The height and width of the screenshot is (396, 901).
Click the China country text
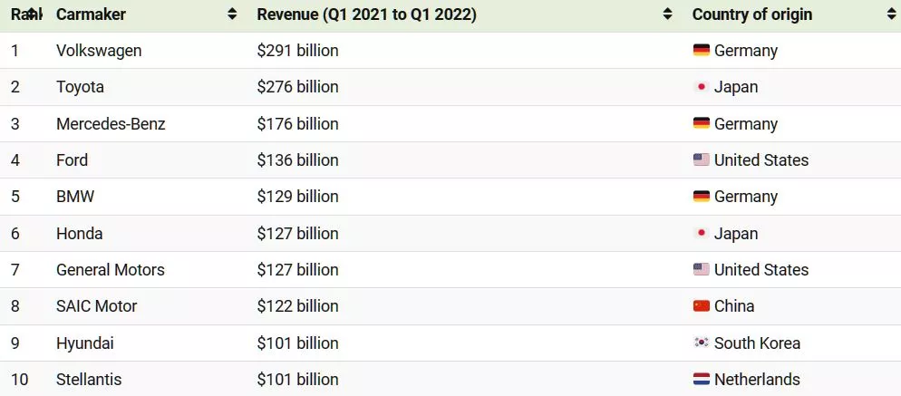[734, 305]
